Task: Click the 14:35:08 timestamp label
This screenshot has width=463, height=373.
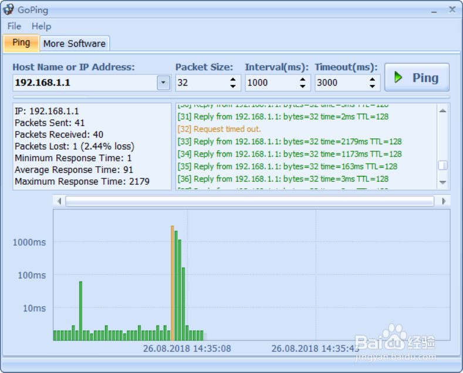Action: point(187,348)
